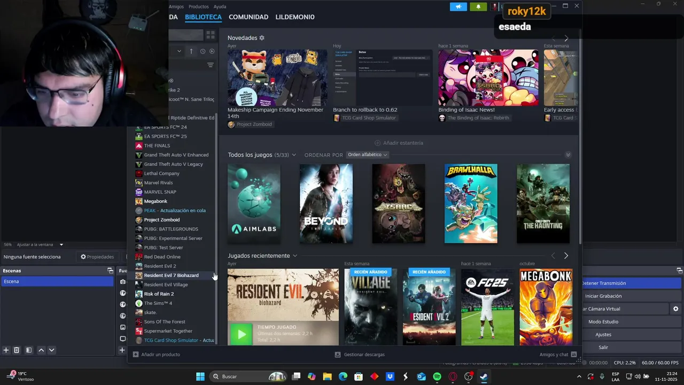The width and height of the screenshot is (684, 385).
Task: Open OBS Propiedades button
Action: [97, 257]
